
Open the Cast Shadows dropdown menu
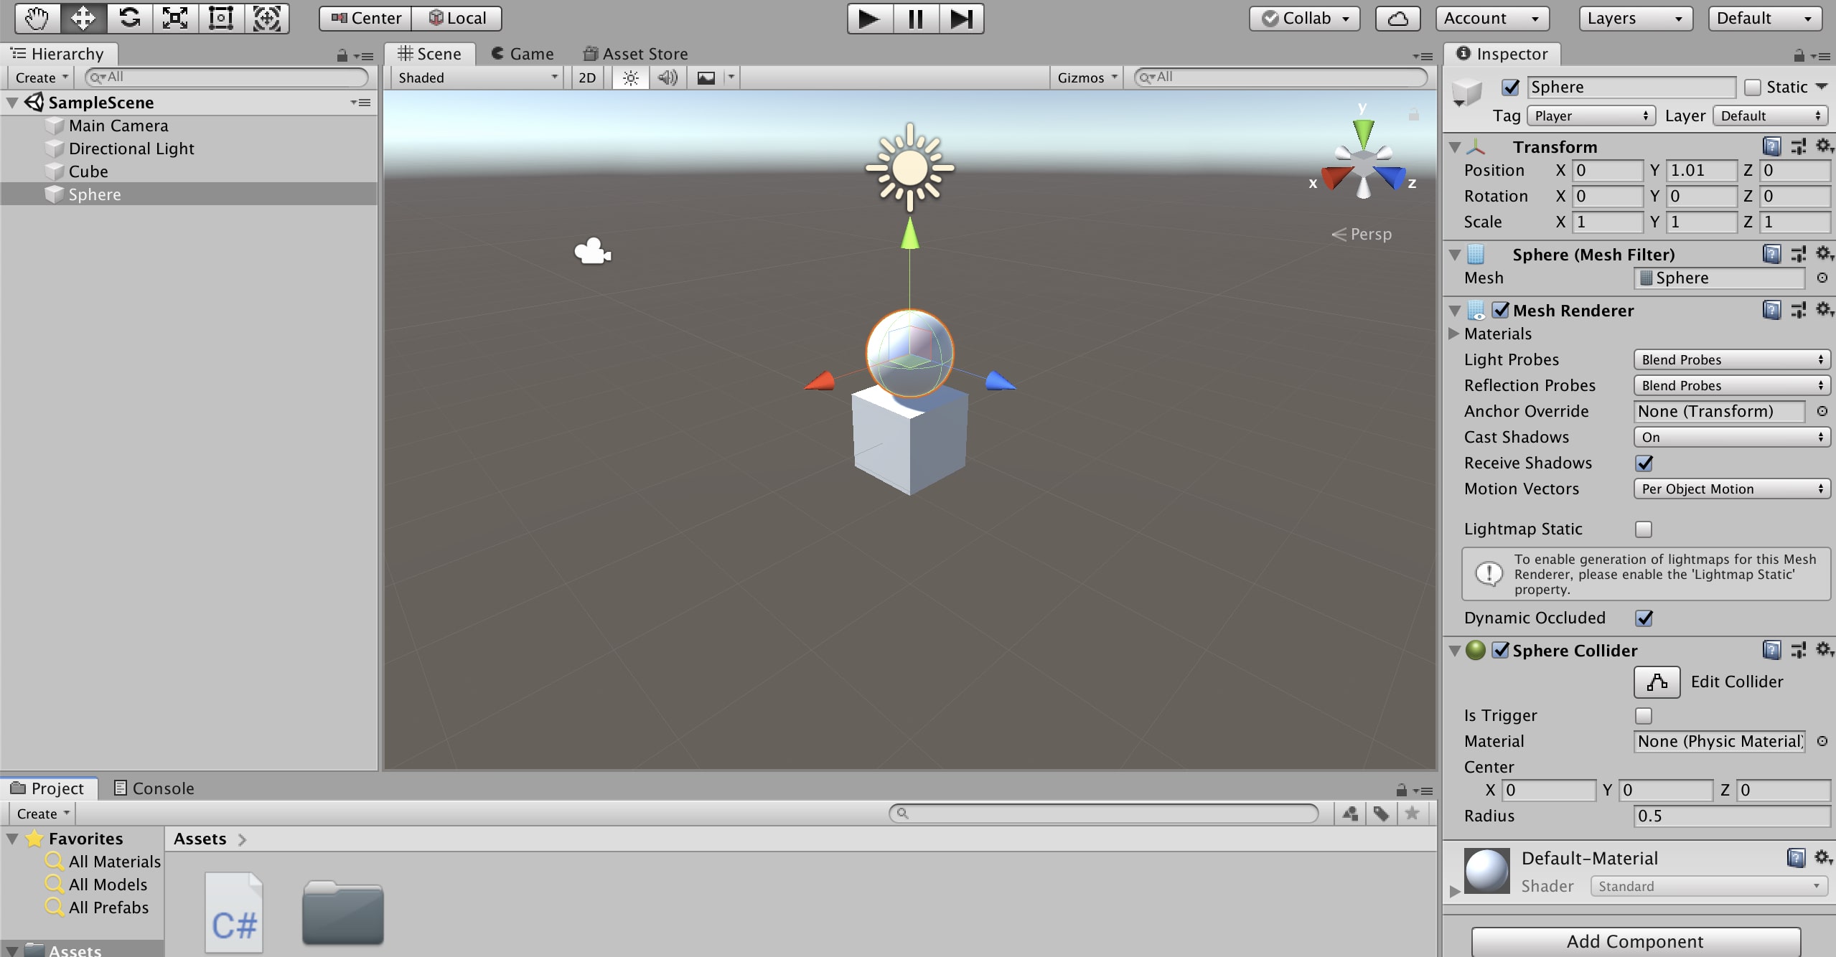tap(1725, 437)
